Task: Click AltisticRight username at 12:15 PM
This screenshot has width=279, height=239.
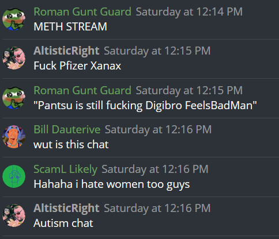Action: (x=66, y=51)
